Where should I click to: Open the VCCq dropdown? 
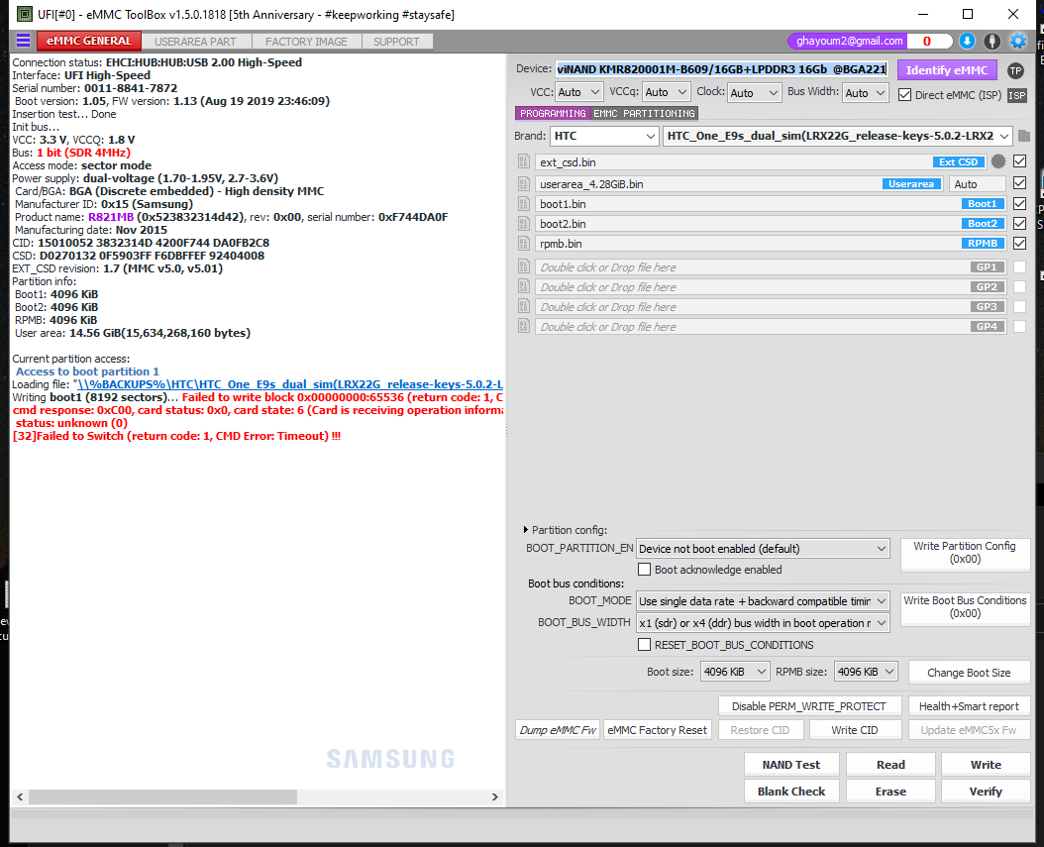point(666,92)
